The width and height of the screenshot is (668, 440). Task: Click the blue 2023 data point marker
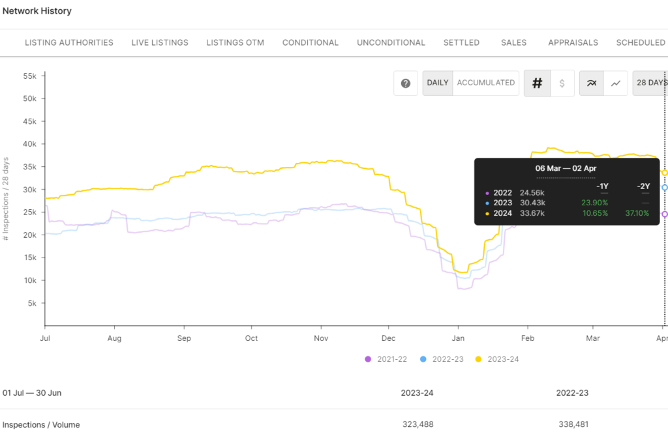click(x=664, y=188)
